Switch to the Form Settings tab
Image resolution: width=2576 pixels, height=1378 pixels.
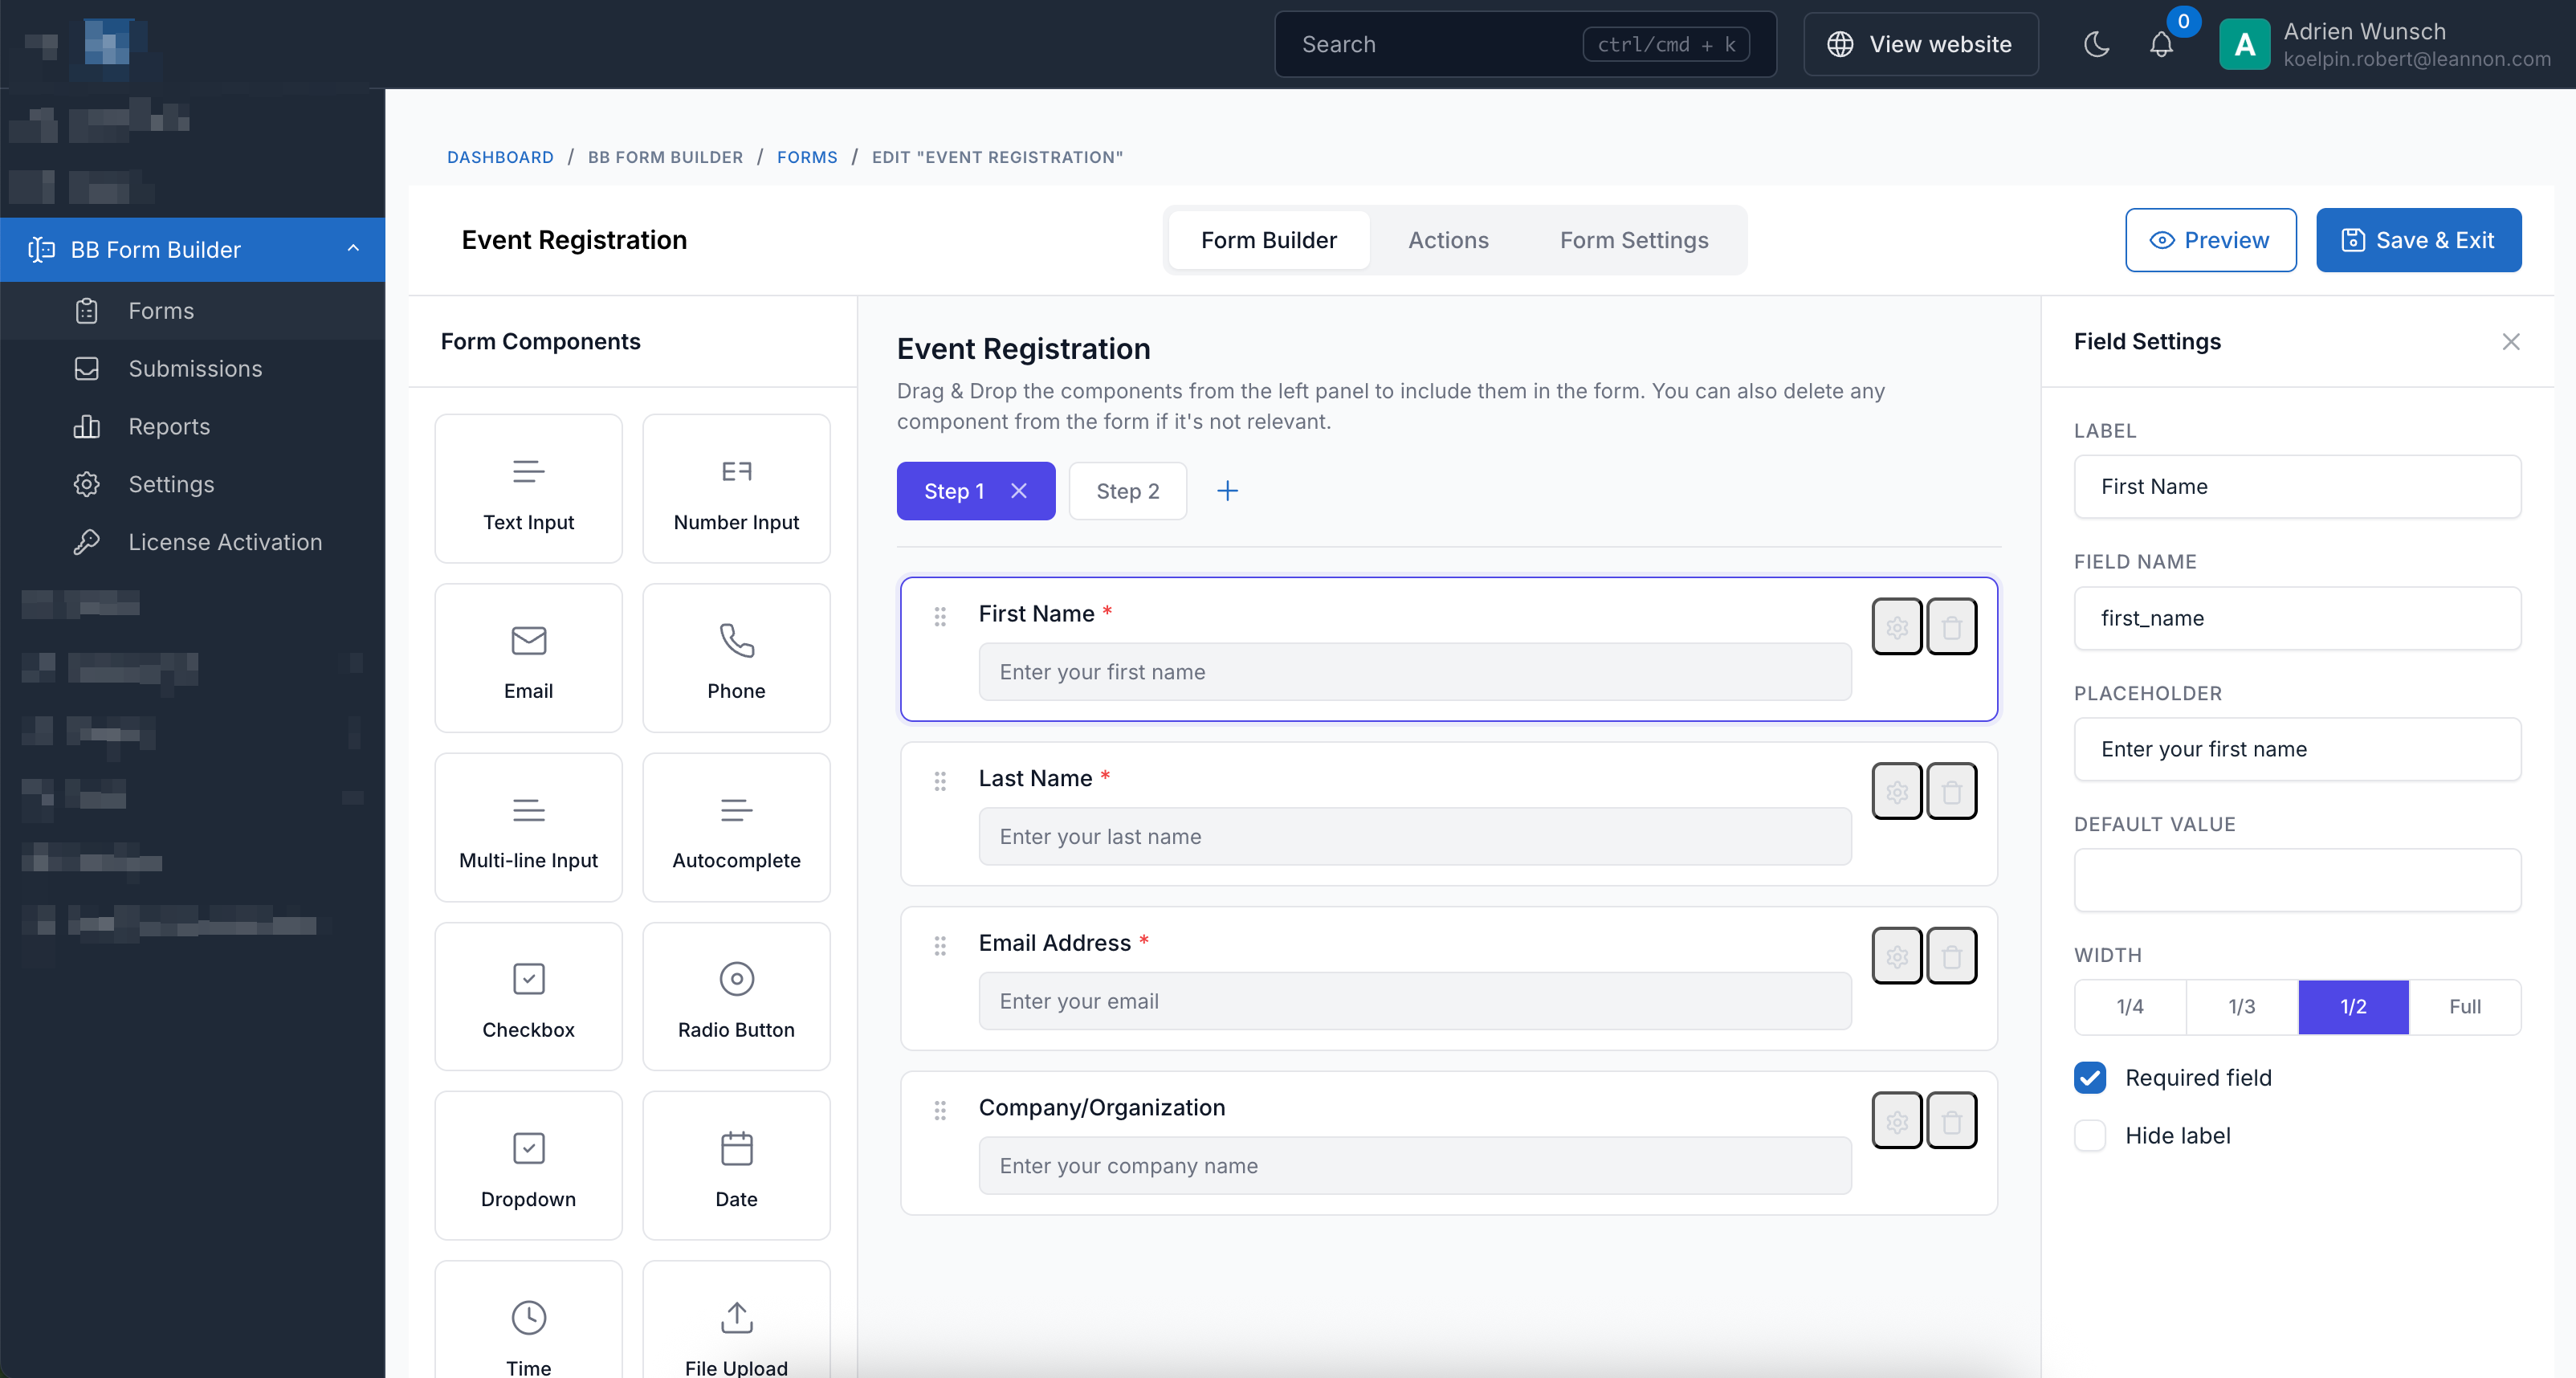coord(1634,240)
